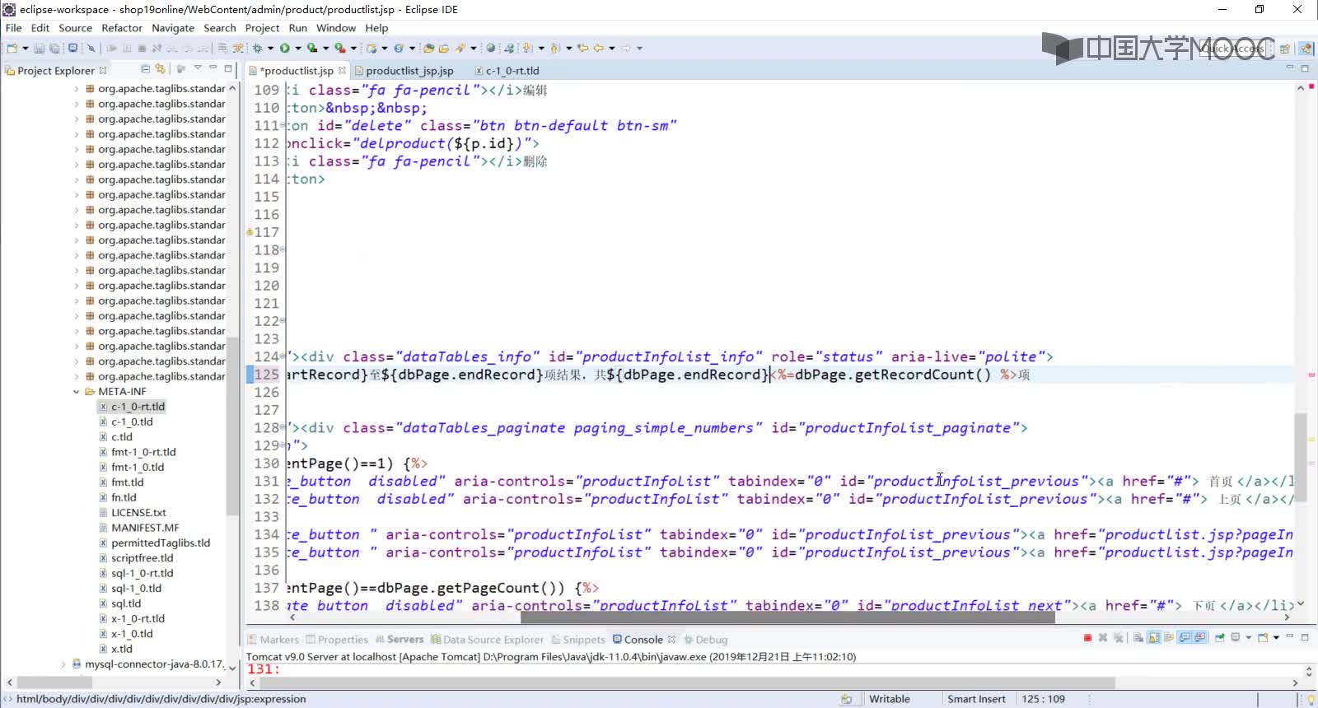Open the Run button dropdown arrow
The height and width of the screenshot is (708, 1318).
click(x=297, y=48)
